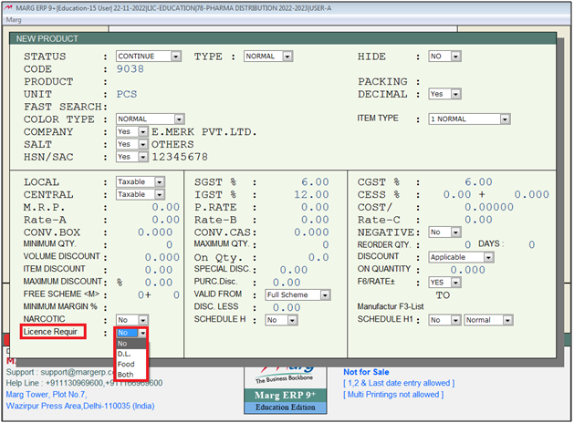Click the CONV.CAS value field
Viewport: 574px width, 423px height.
(x=311, y=232)
